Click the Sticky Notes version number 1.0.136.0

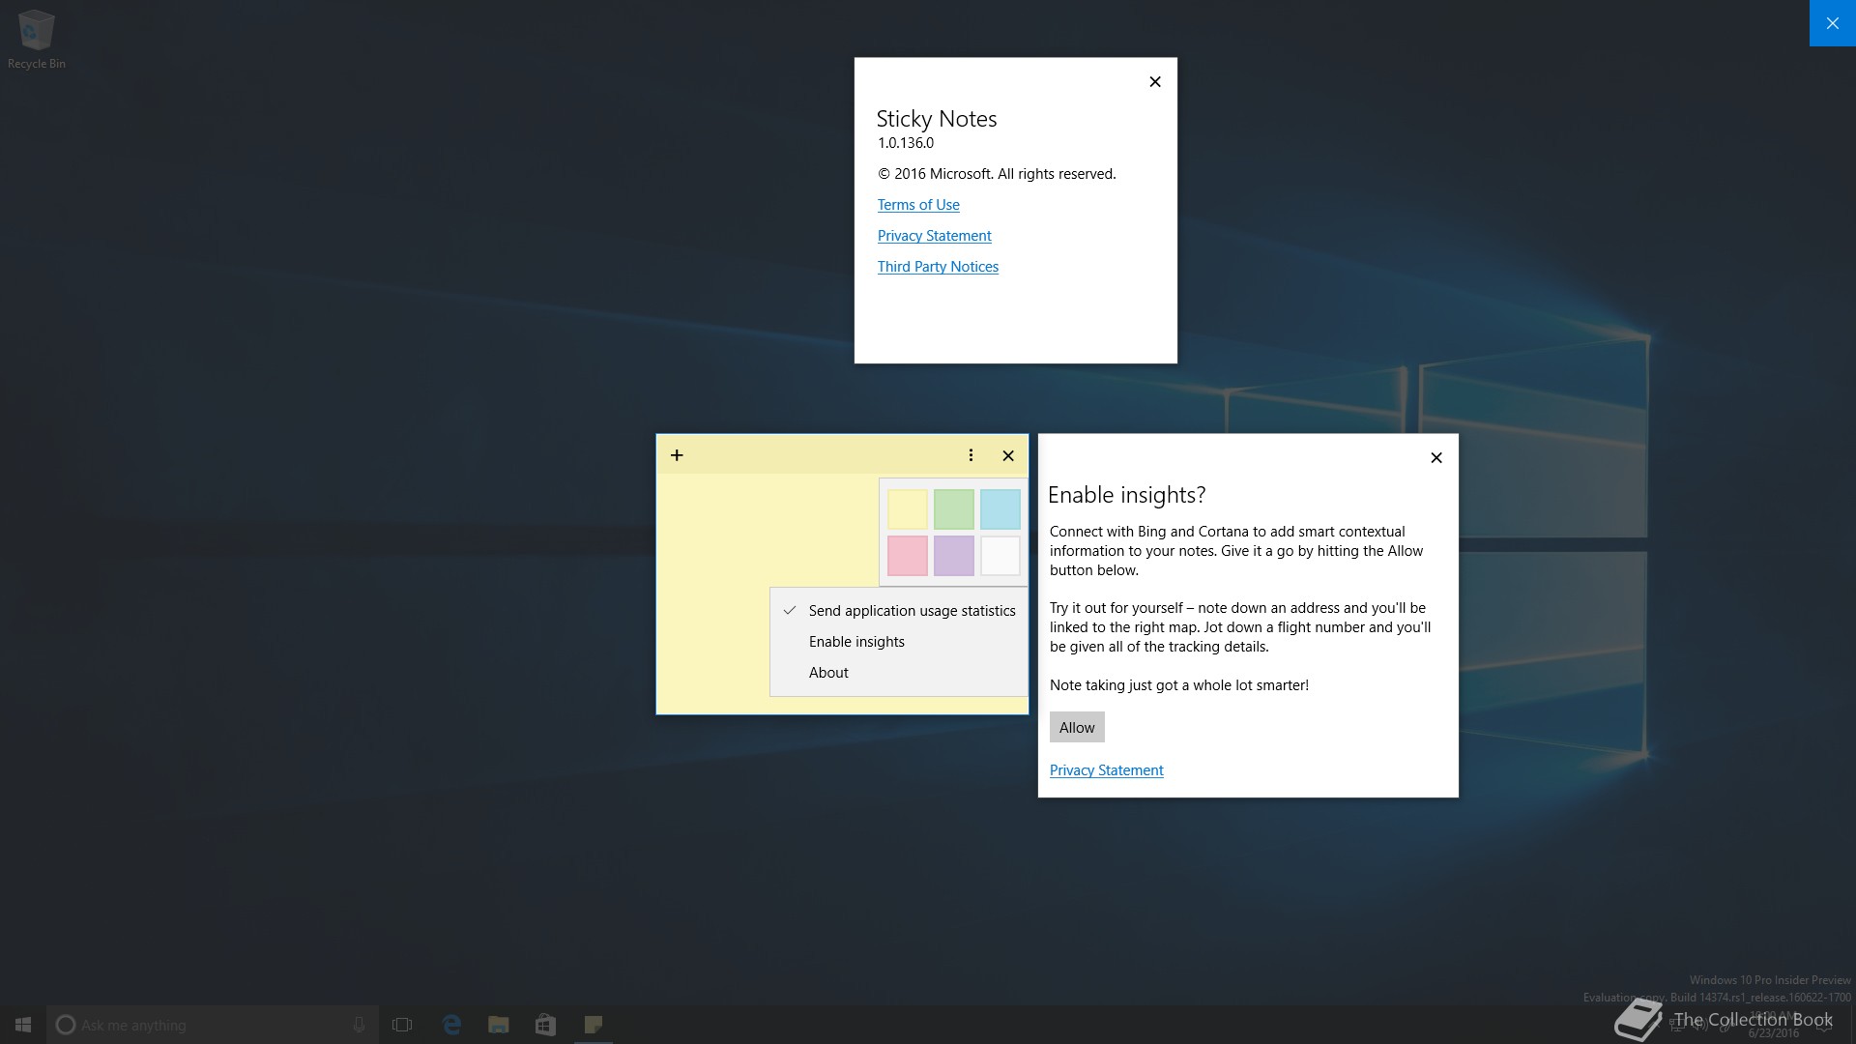click(906, 143)
